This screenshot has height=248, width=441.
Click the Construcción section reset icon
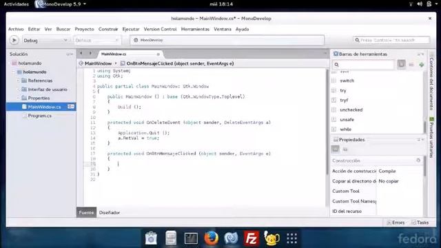click(x=418, y=161)
